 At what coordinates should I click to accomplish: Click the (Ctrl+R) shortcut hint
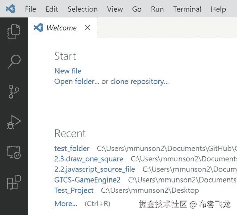click(x=97, y=204)
